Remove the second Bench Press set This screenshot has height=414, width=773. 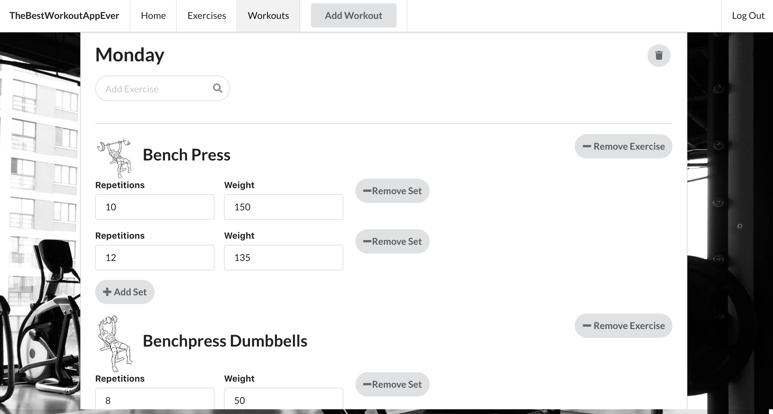tap(392, 241)
